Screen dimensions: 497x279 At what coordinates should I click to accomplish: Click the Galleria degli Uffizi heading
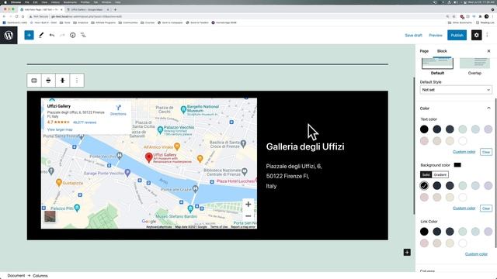(305, 146)
